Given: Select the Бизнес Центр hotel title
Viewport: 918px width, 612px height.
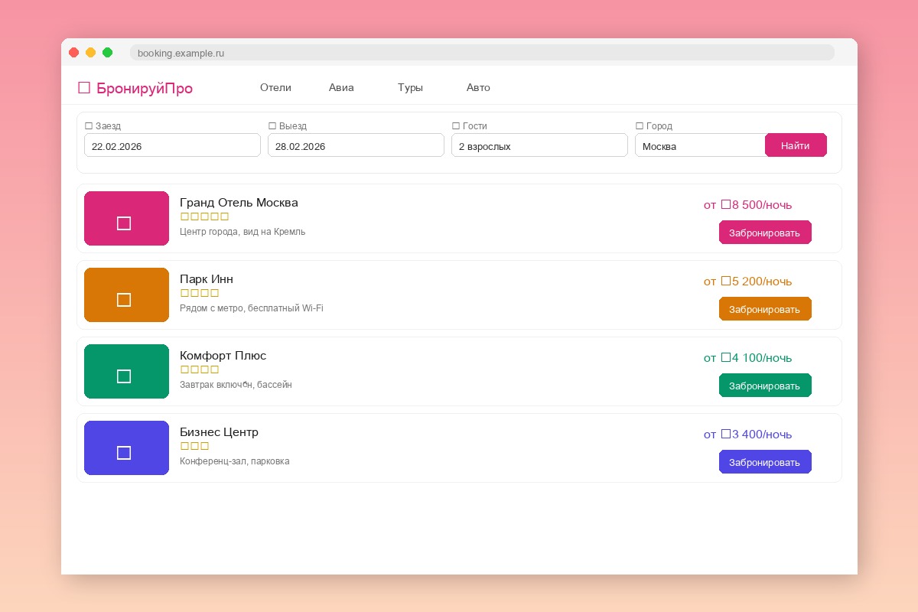Looking at the screenshot, I should click(x=219, y=432).
